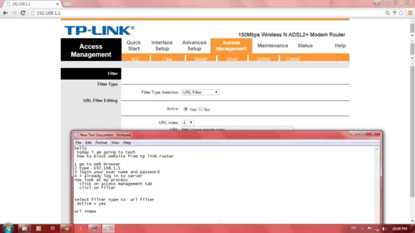Screen dimensions: 415x233
Task: Click the Notepad title bar icon
Action: tap(76, 135)
